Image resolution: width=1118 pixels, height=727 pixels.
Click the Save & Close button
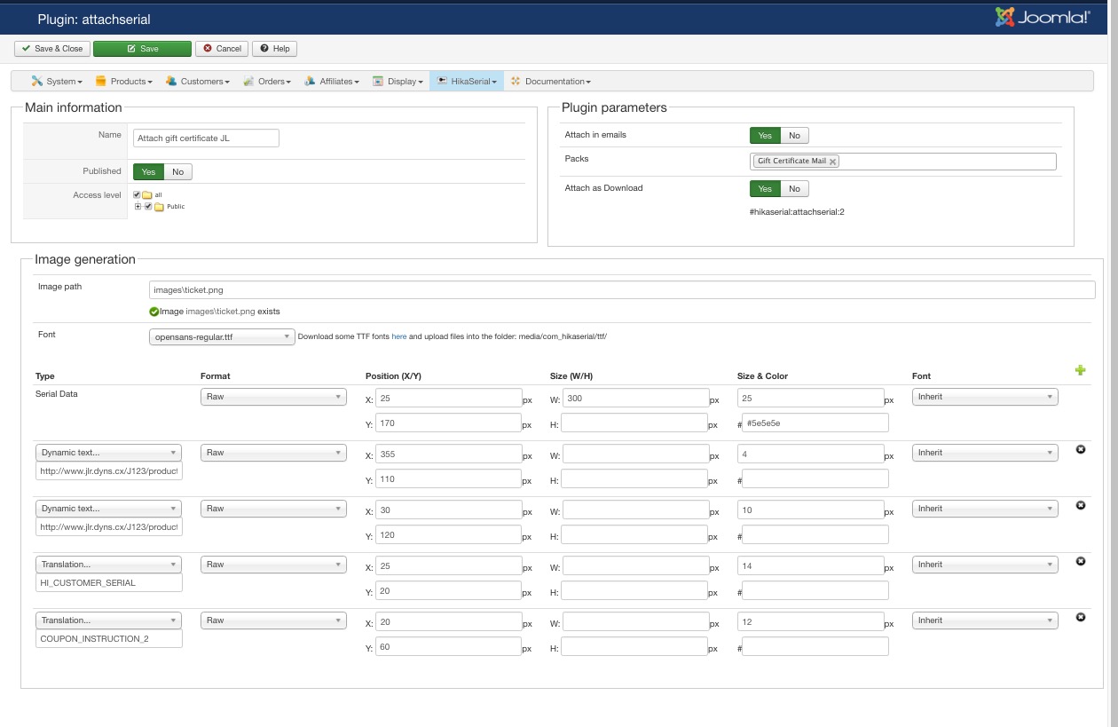(x=52, y=49)
